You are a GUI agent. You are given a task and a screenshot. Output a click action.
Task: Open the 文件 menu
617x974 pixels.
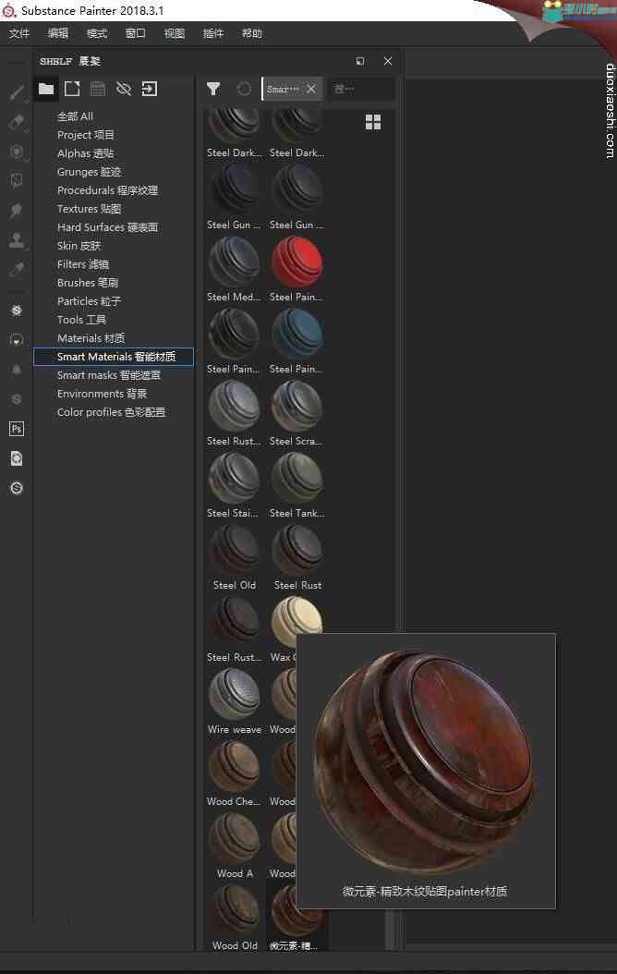(19, 33)
